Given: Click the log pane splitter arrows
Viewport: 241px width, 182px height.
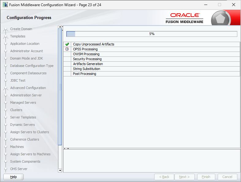Looking at the screenshot, I should 66,149.
